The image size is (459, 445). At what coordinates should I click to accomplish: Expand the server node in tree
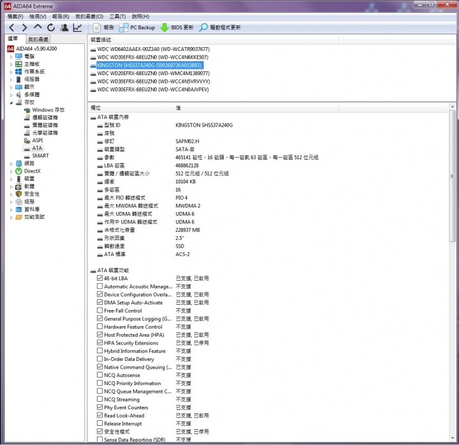coord(11,80)
